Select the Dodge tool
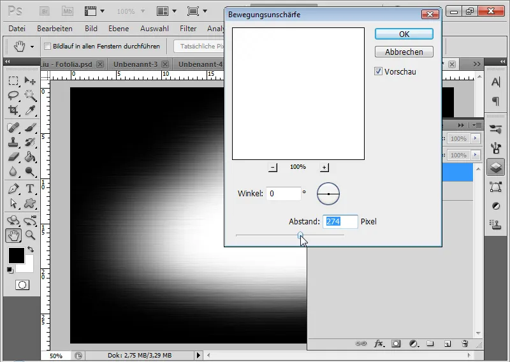This screenshot has height=362, width=510. point(30,171)
